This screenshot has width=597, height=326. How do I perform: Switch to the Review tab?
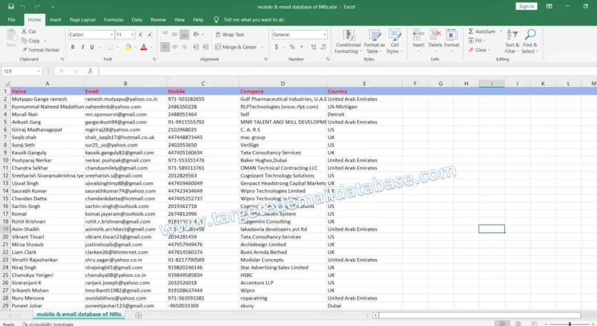point(158,20)
